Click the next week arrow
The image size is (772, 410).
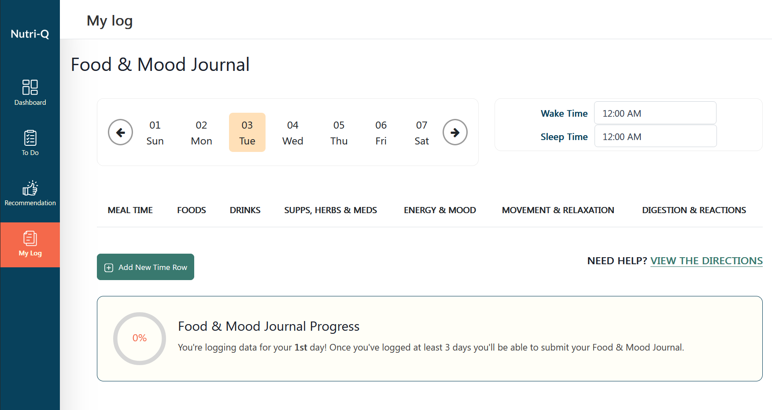click(455, 132)
